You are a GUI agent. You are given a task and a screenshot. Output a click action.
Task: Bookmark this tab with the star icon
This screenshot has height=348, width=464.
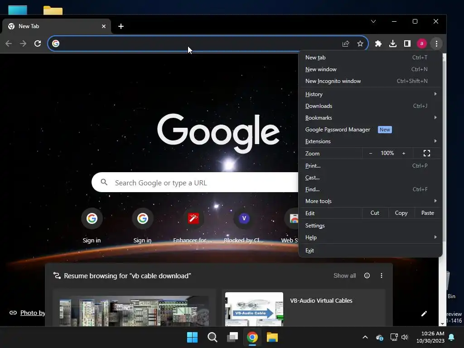[x=360, y=44]
